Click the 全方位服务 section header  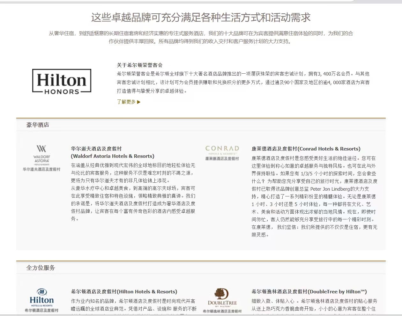pyautogui.click(x=41, y=268)
